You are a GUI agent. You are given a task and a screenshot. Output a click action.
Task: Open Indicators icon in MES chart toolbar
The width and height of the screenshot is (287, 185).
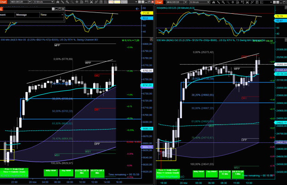point(96,2)
